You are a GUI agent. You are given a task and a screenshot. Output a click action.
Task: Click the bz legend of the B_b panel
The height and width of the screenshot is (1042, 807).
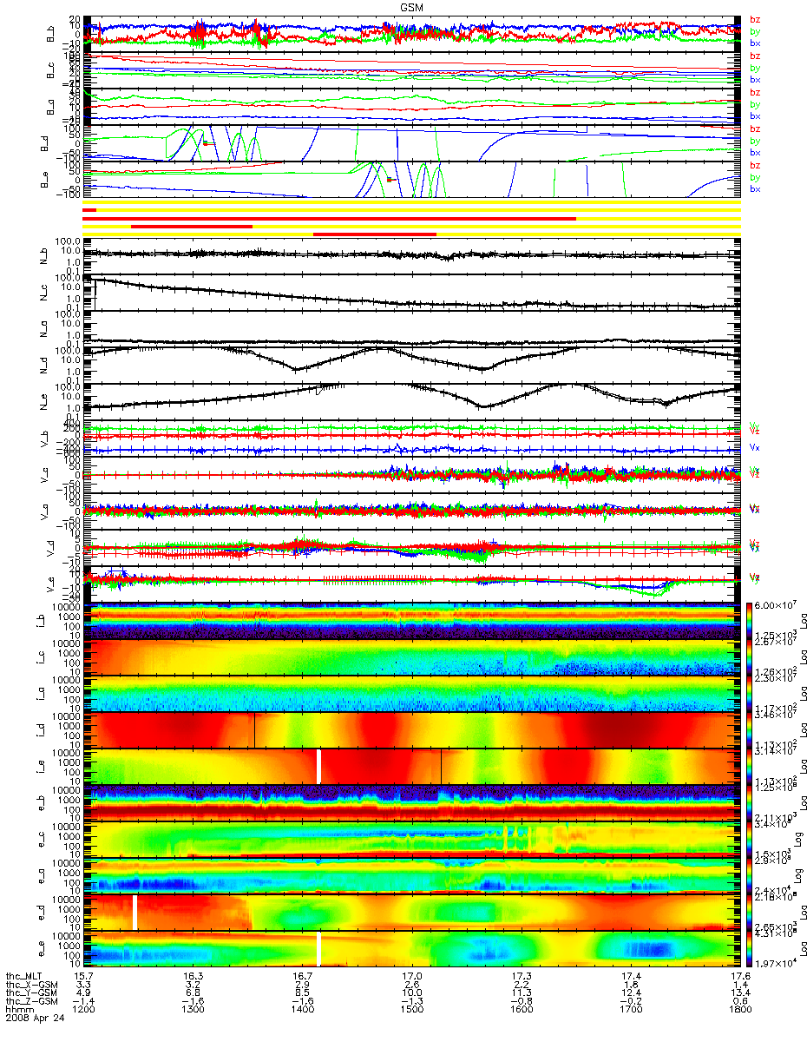[x=755, y=19]
